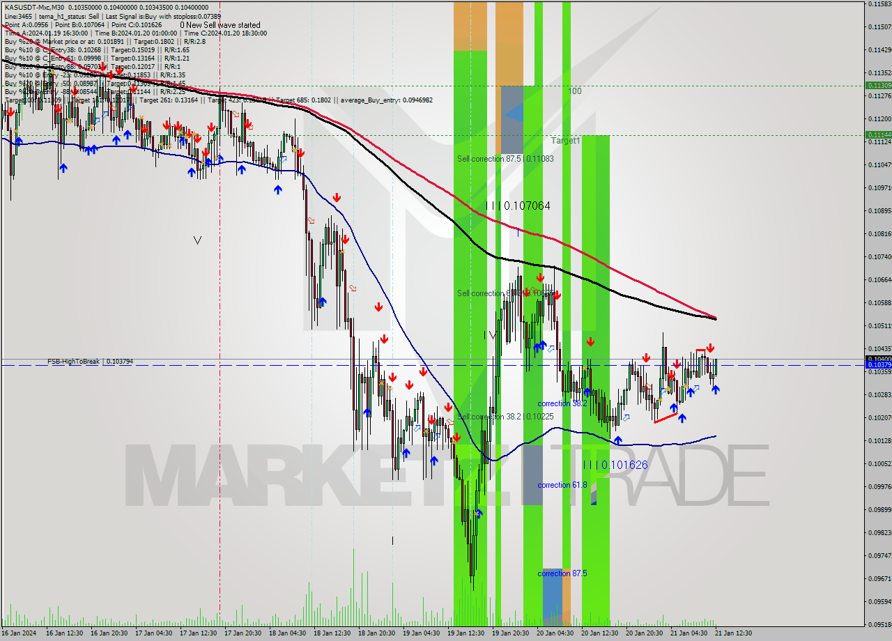Click the 16 Jan 2024 date label
The width and height of the screenshot is (892, 641).
point(18,633)
